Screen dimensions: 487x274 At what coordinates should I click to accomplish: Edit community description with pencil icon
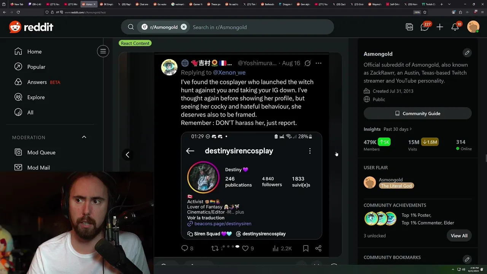(x=467, y=53)
